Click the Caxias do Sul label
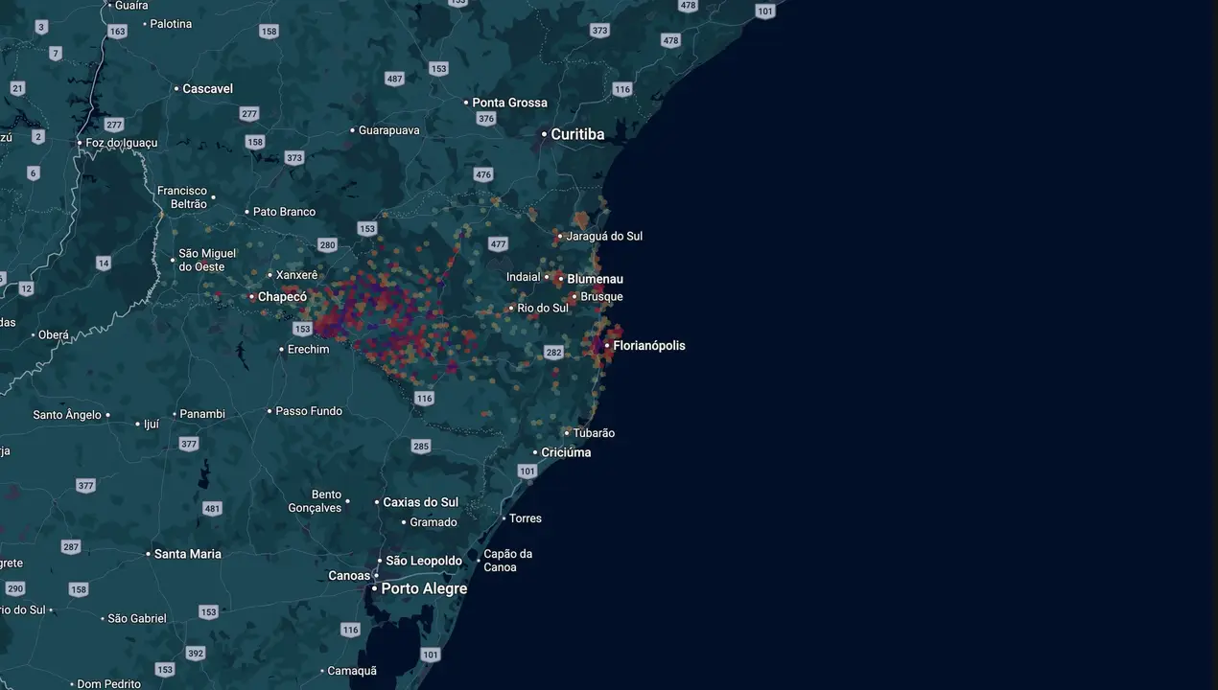The height and width of the screenshot is (690, 1218). (421, 502)
